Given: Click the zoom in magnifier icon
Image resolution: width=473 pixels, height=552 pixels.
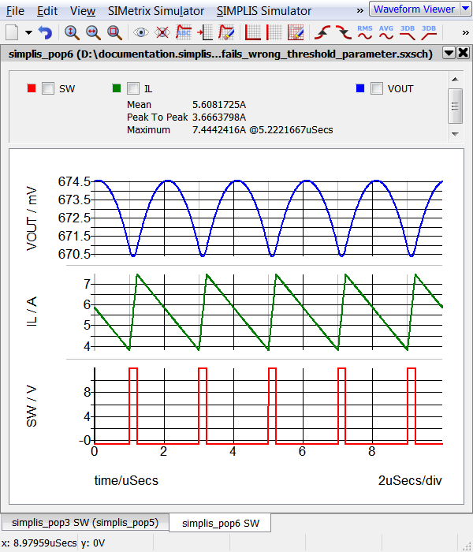Looking at the screenshot, I should [72, 33].
